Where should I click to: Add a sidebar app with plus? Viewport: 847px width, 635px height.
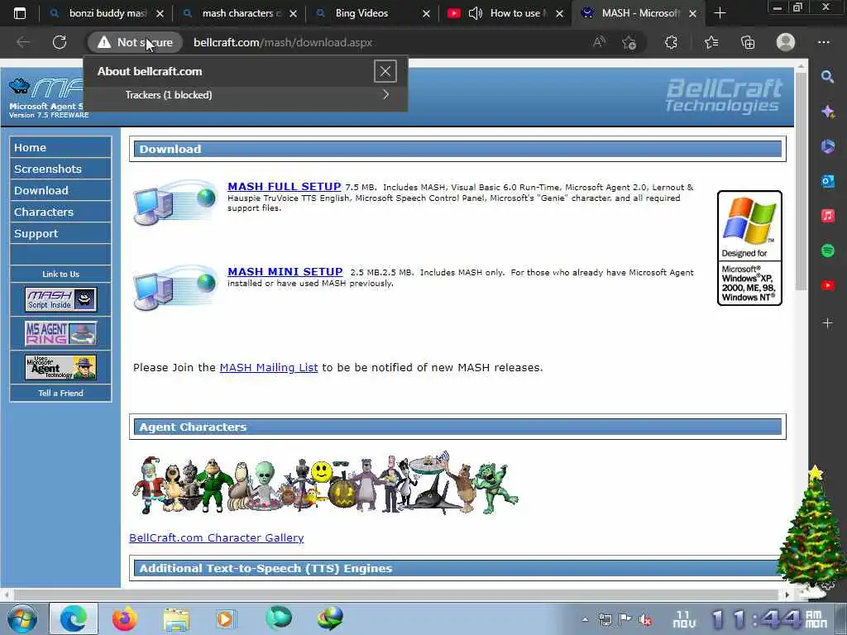coord(827,323)
